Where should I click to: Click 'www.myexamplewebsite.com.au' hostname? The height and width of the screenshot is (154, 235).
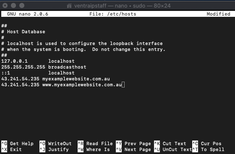point(82,85)
